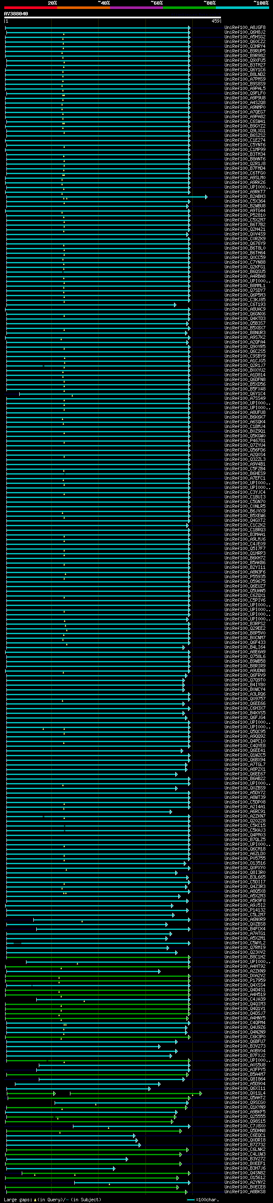The height and width of the screenshot is (1203, 273).
Task: Select hit label UniRef100_Q6H8J2
Action: coord(245,32)
